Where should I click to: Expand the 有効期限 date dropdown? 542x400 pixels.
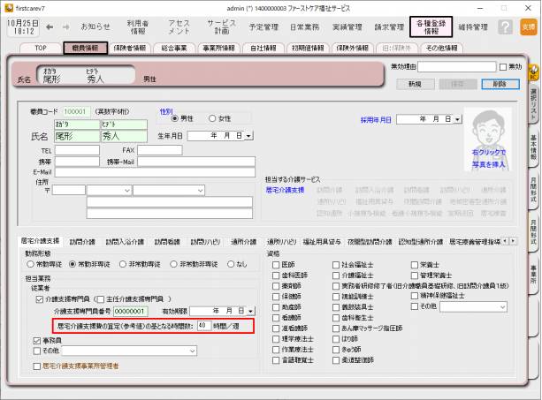point(250,311)
